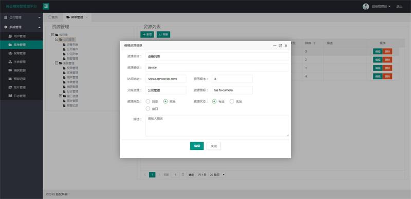Switch to the 首页 tab
The height and width of the screenshot is (199, 411).
point(53,17)
